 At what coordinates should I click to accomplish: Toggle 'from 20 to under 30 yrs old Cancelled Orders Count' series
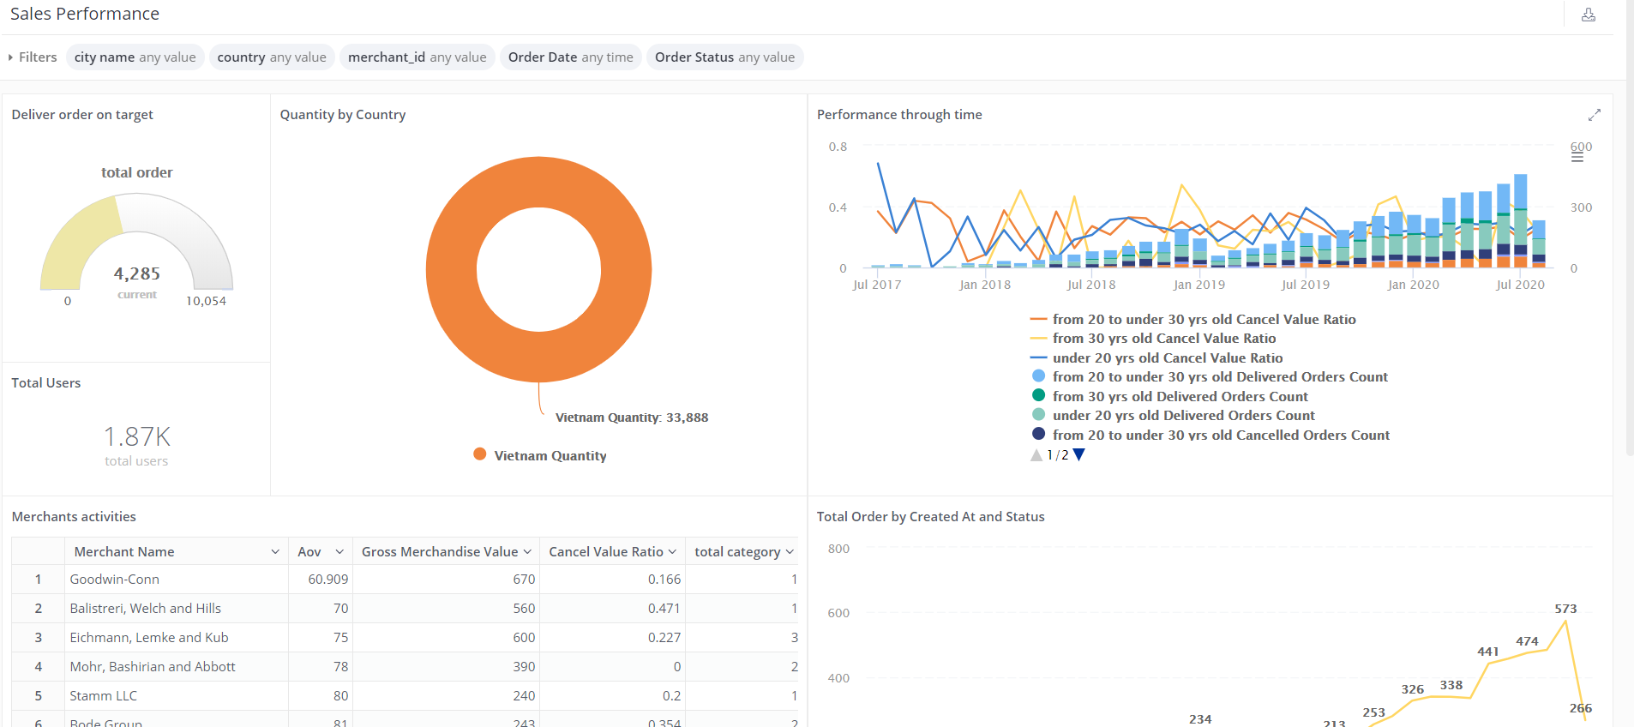(x=1210, y=436)
